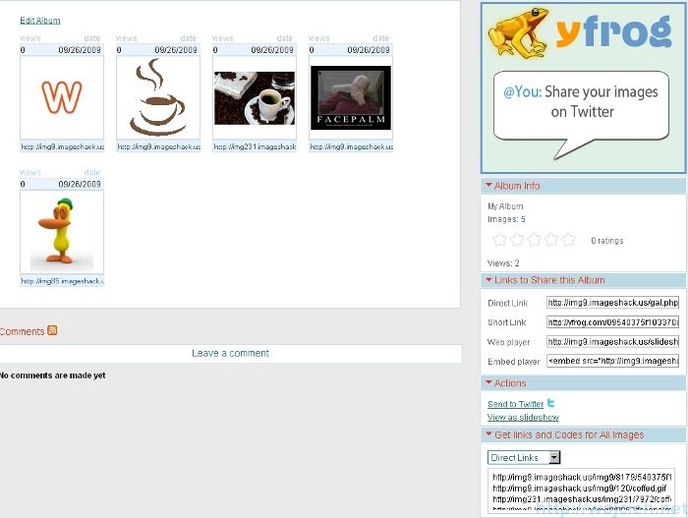Image resolution: width=688 pixels, height=518 pixels.
Task: Collapse Get links and Codes section
Action: click(488, 434)
